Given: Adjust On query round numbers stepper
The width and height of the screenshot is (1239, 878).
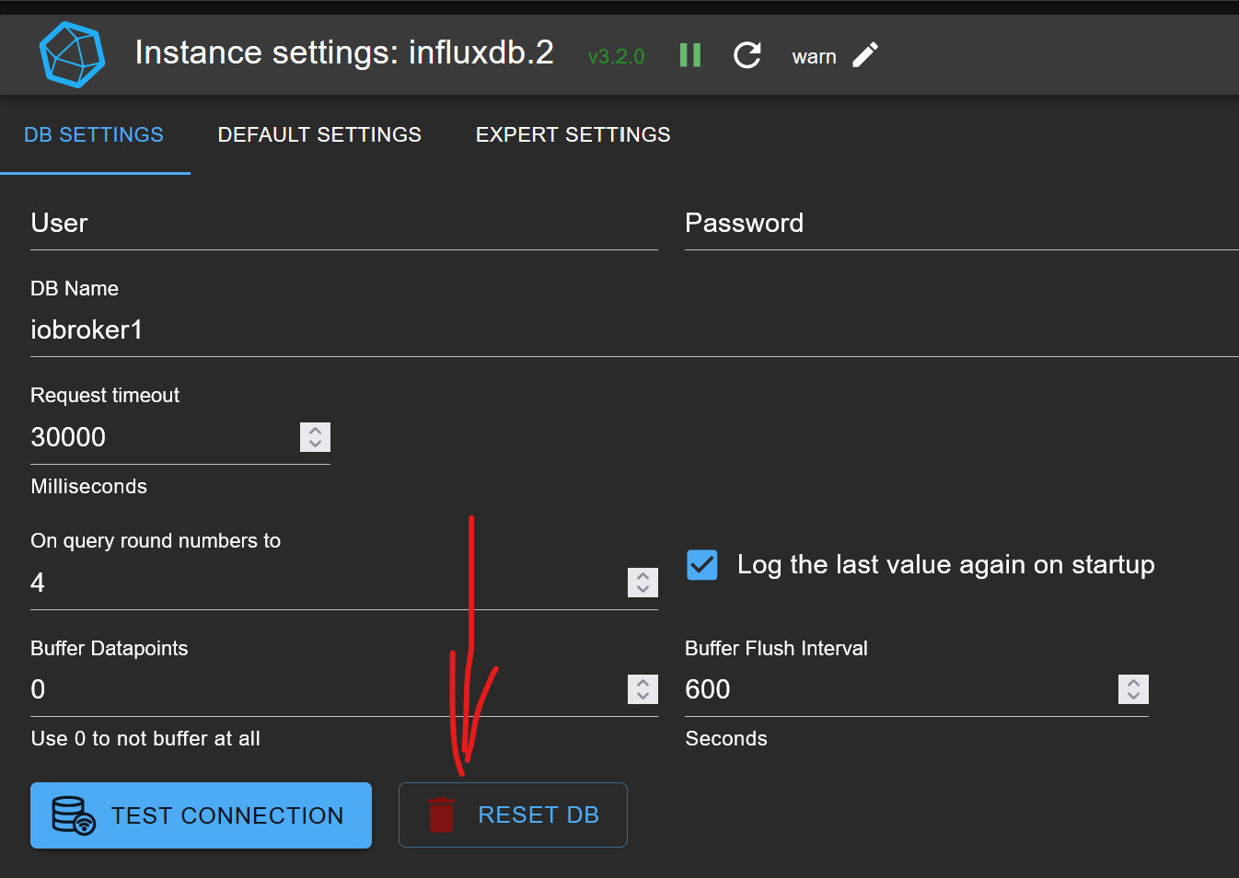Looking at the screenshot, I should click(x=643, y=583).
